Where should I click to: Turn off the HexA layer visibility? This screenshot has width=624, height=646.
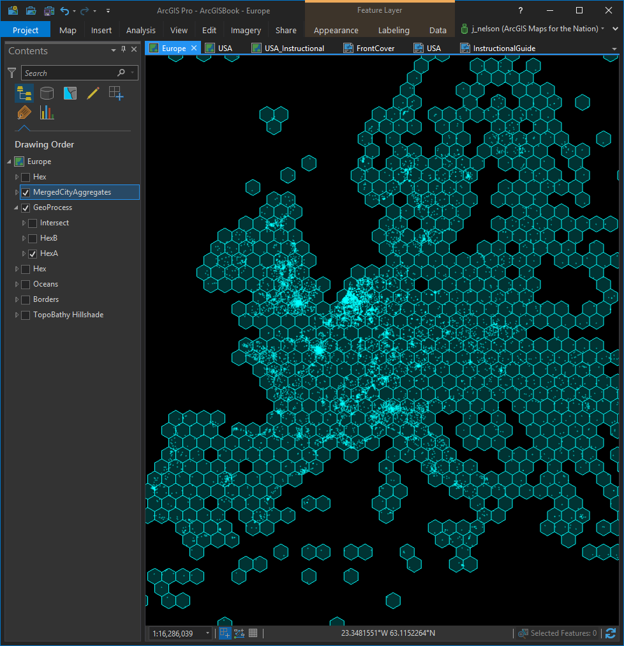(x=33, y=253)
